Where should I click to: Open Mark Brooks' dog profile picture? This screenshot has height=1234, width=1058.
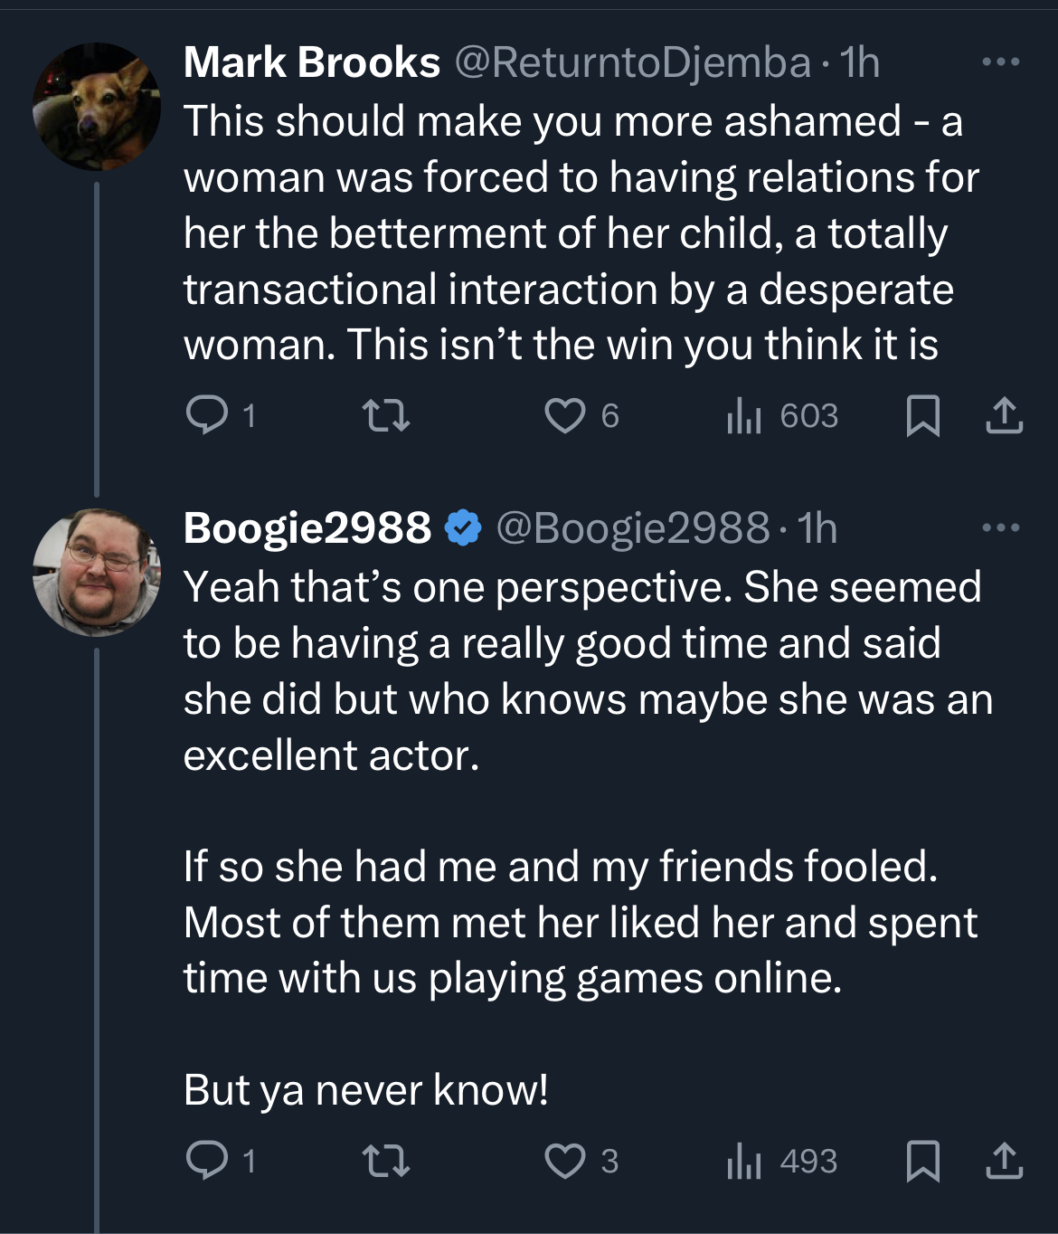pyautogui.click(x=97, y=107)
